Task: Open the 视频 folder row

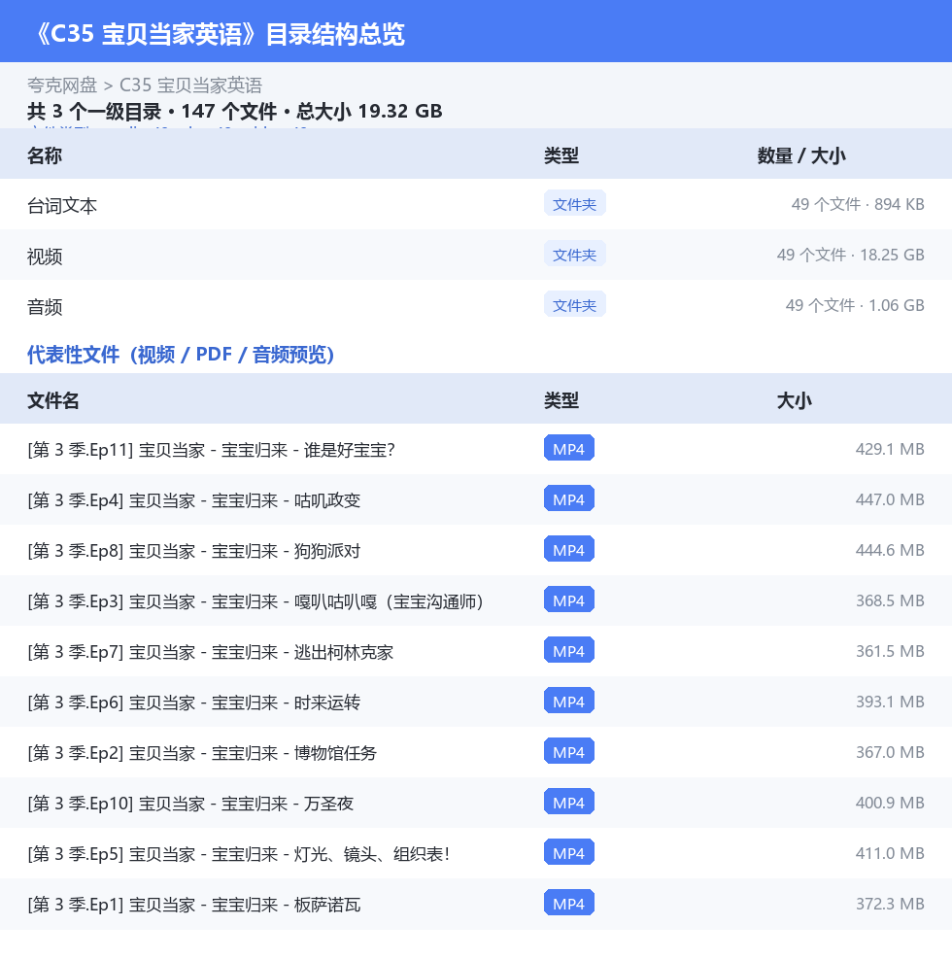Action: (476, 255)
